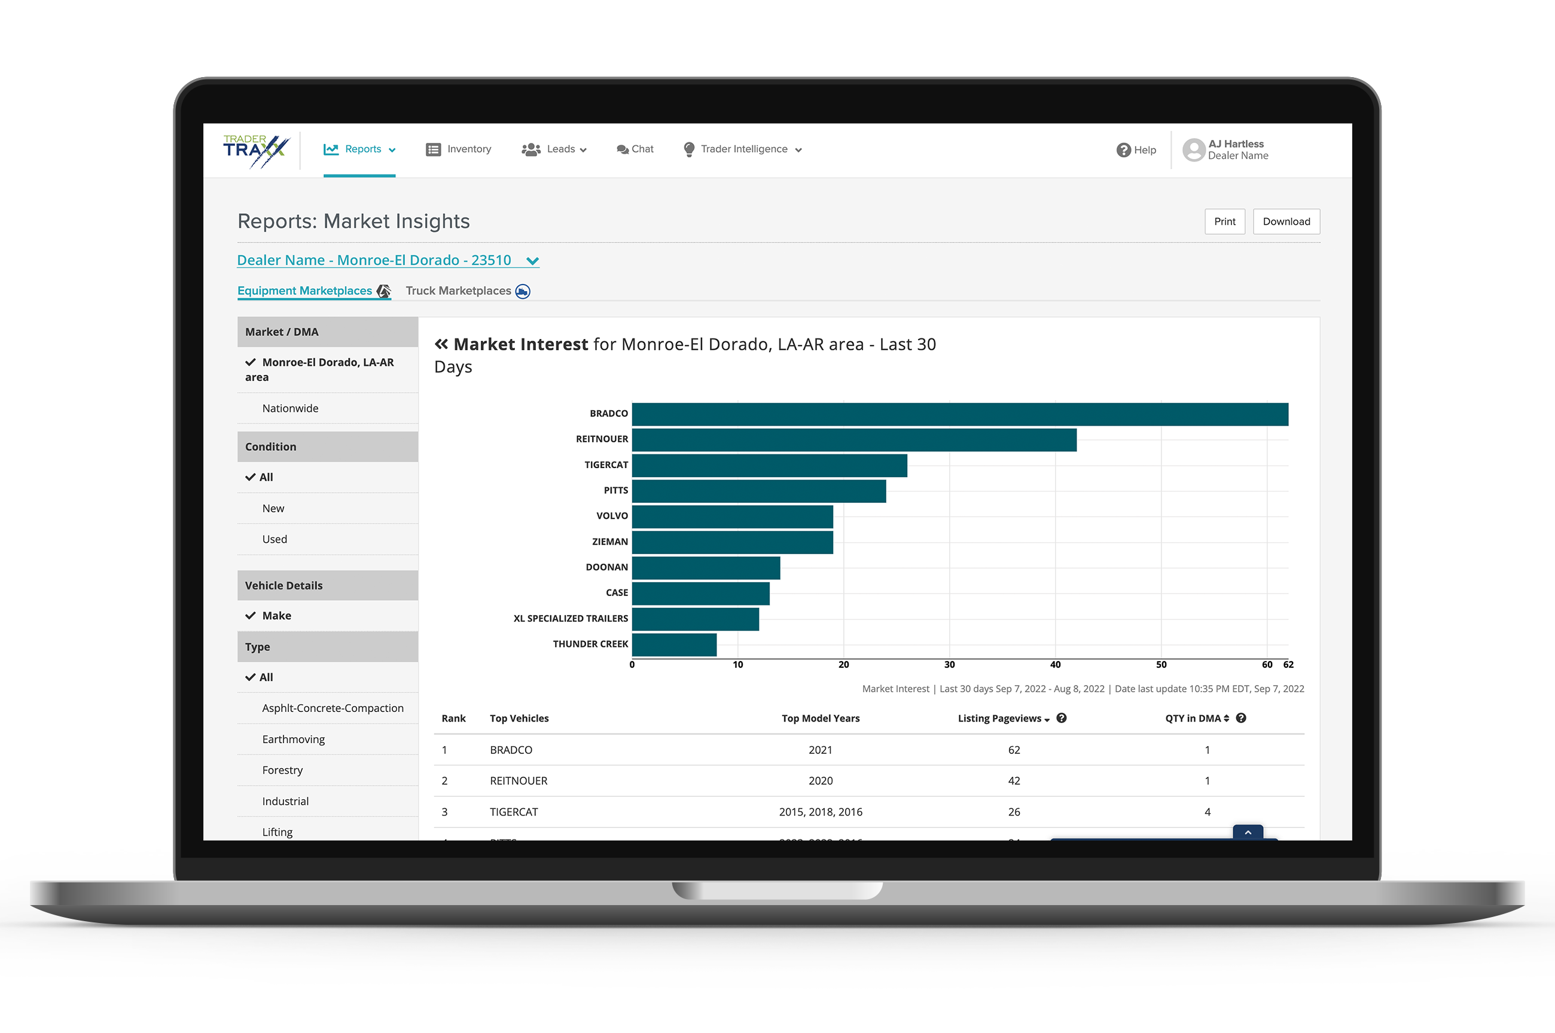
Task: Open the Reports dropdown menu
Action: point(359,149)
